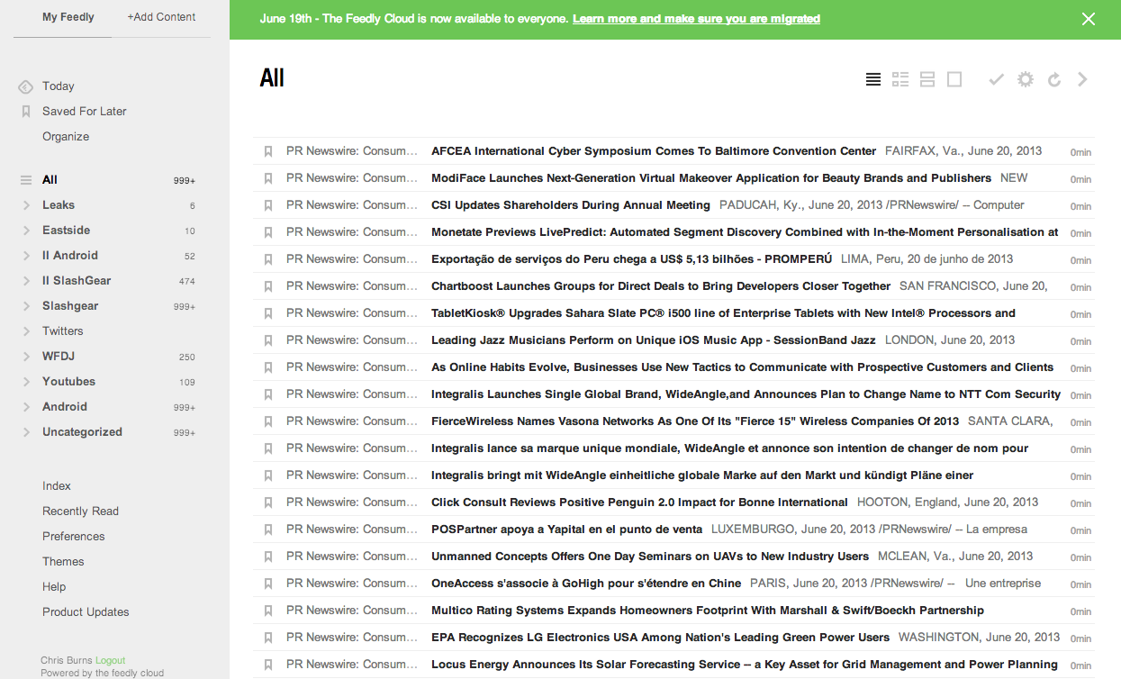Mark all articles as read with checkmark
1121x679 pixels.
pyautogui.click(x=996, y=79)
